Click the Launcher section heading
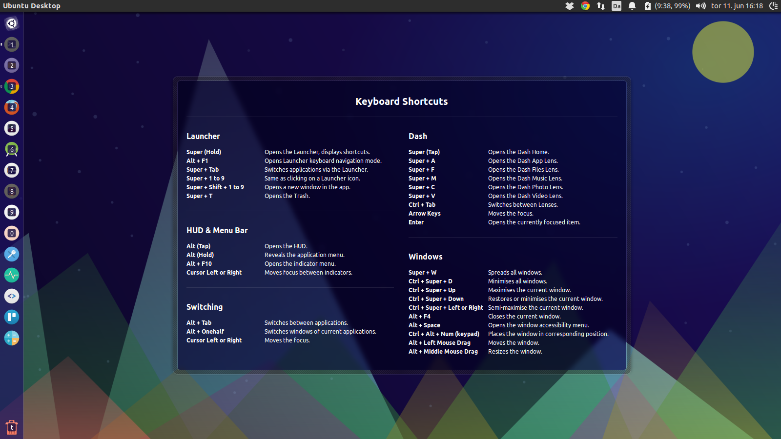The width and height of the screenshot is (781, 439). (203, 136)
